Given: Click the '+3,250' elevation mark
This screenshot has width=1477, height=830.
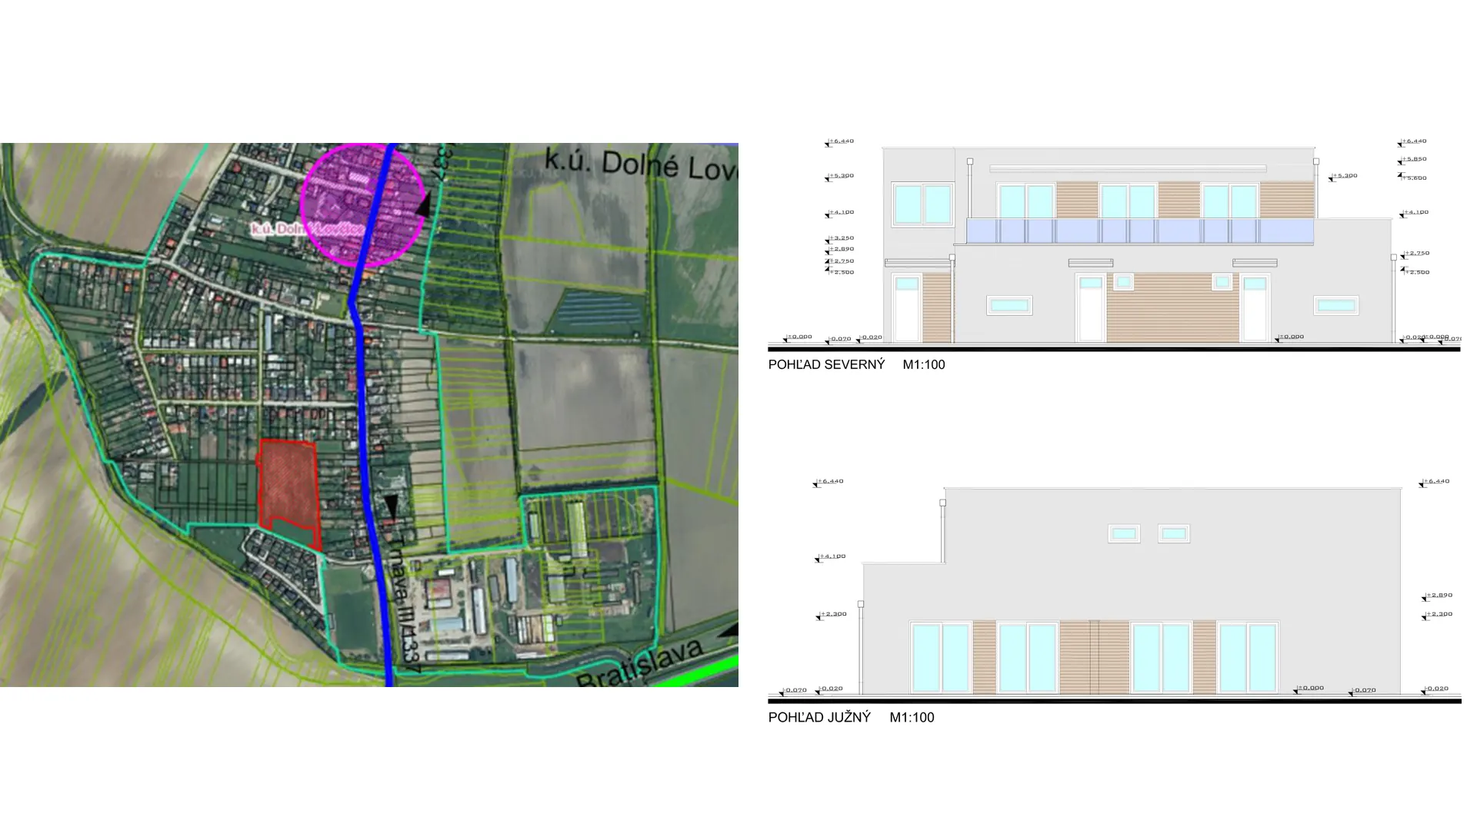Looking at the screenshot, I should 840,238.
